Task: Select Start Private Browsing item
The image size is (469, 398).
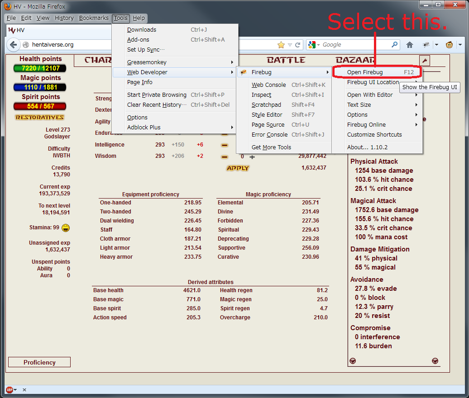Action: [x=175, y=95]
